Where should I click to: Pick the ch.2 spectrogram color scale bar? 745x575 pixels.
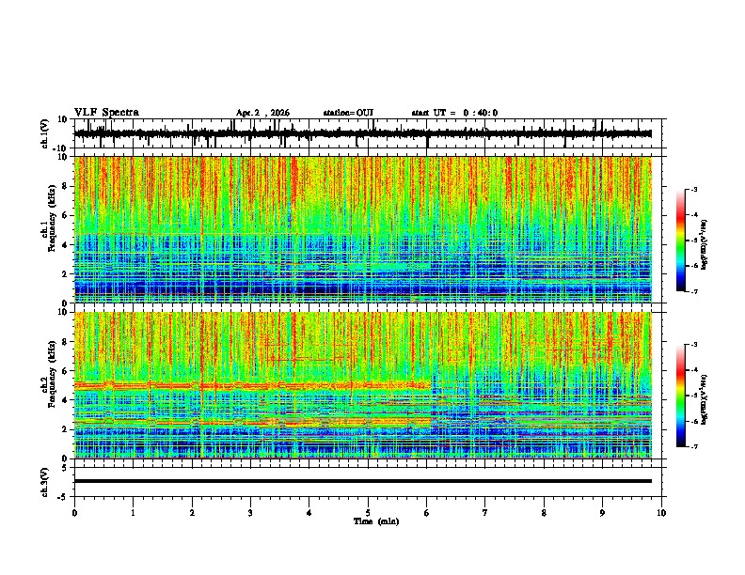(681, 396)
